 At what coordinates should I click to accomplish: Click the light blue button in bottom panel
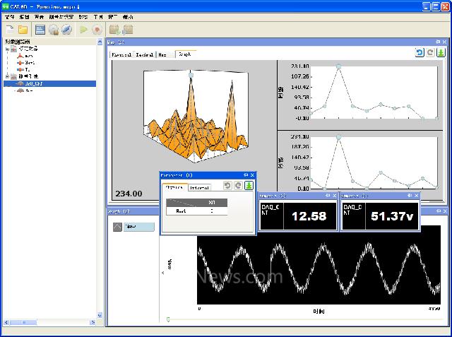pos(140,227)
